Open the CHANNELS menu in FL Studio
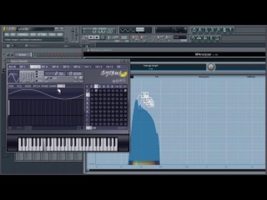267x200 pixels. point(23,35)
